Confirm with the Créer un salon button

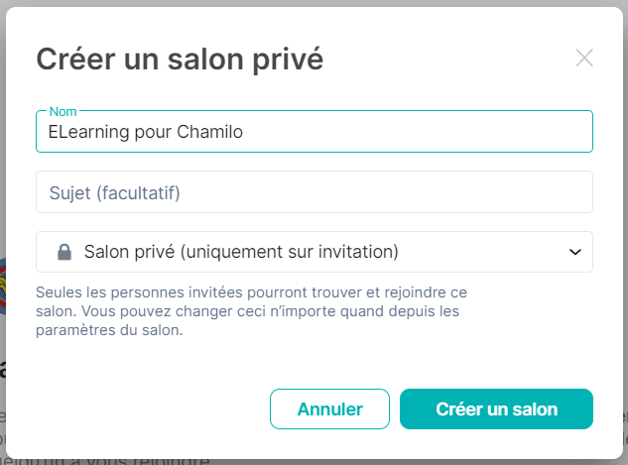pyautogui.click(x=496, y=408)
